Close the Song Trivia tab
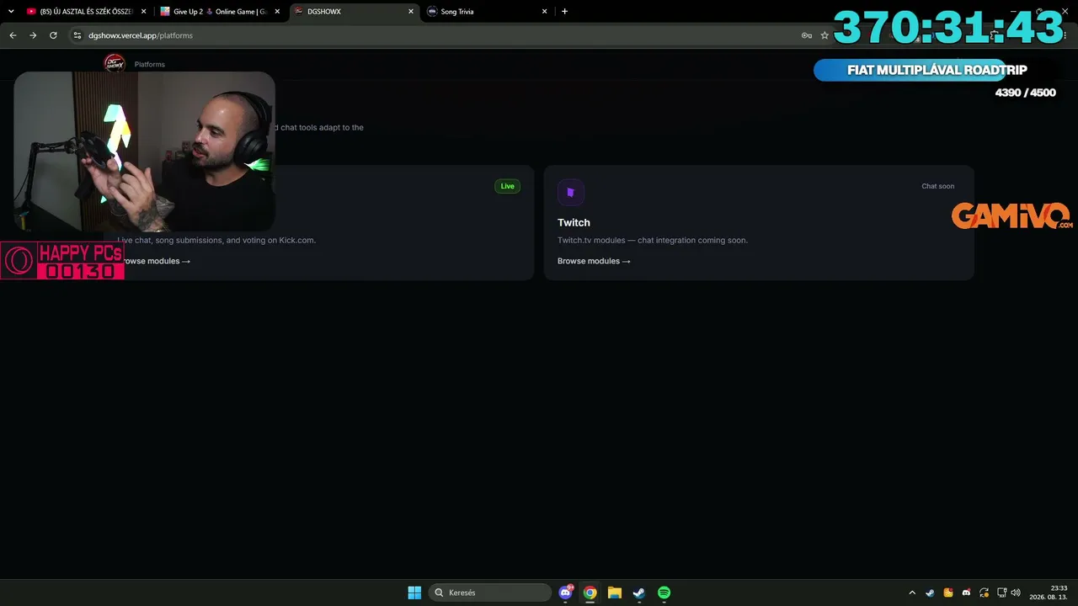 tap(545, 12)
